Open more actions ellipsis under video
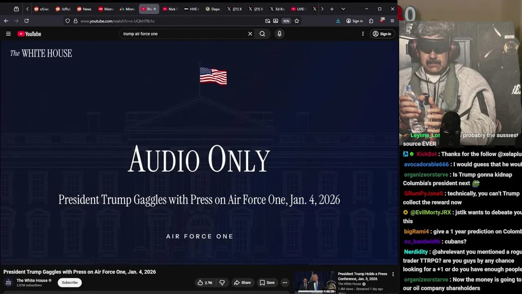 pyautogui.click(x=285, y=283)
